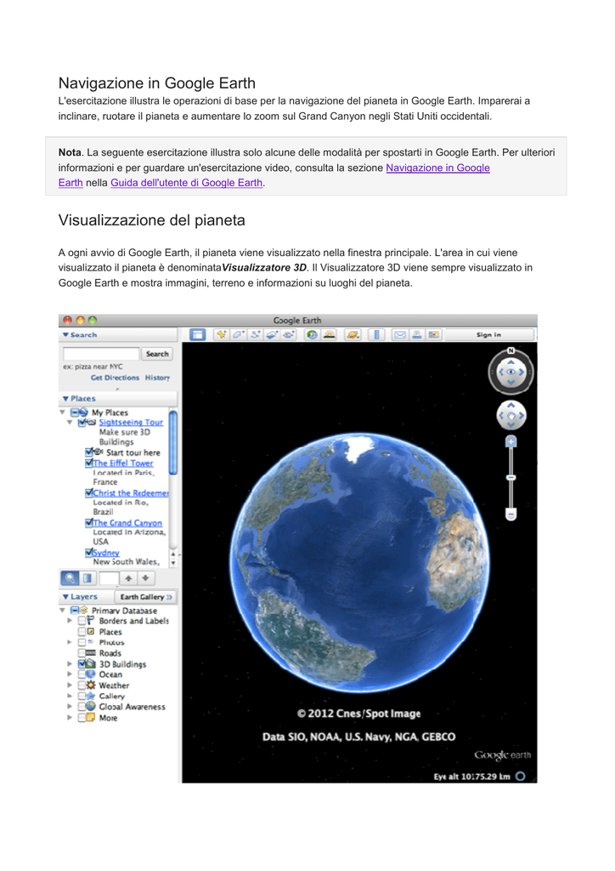Click the Primary Database layers icon
This screenshot has width=615, height=871.
click(84, 611)
